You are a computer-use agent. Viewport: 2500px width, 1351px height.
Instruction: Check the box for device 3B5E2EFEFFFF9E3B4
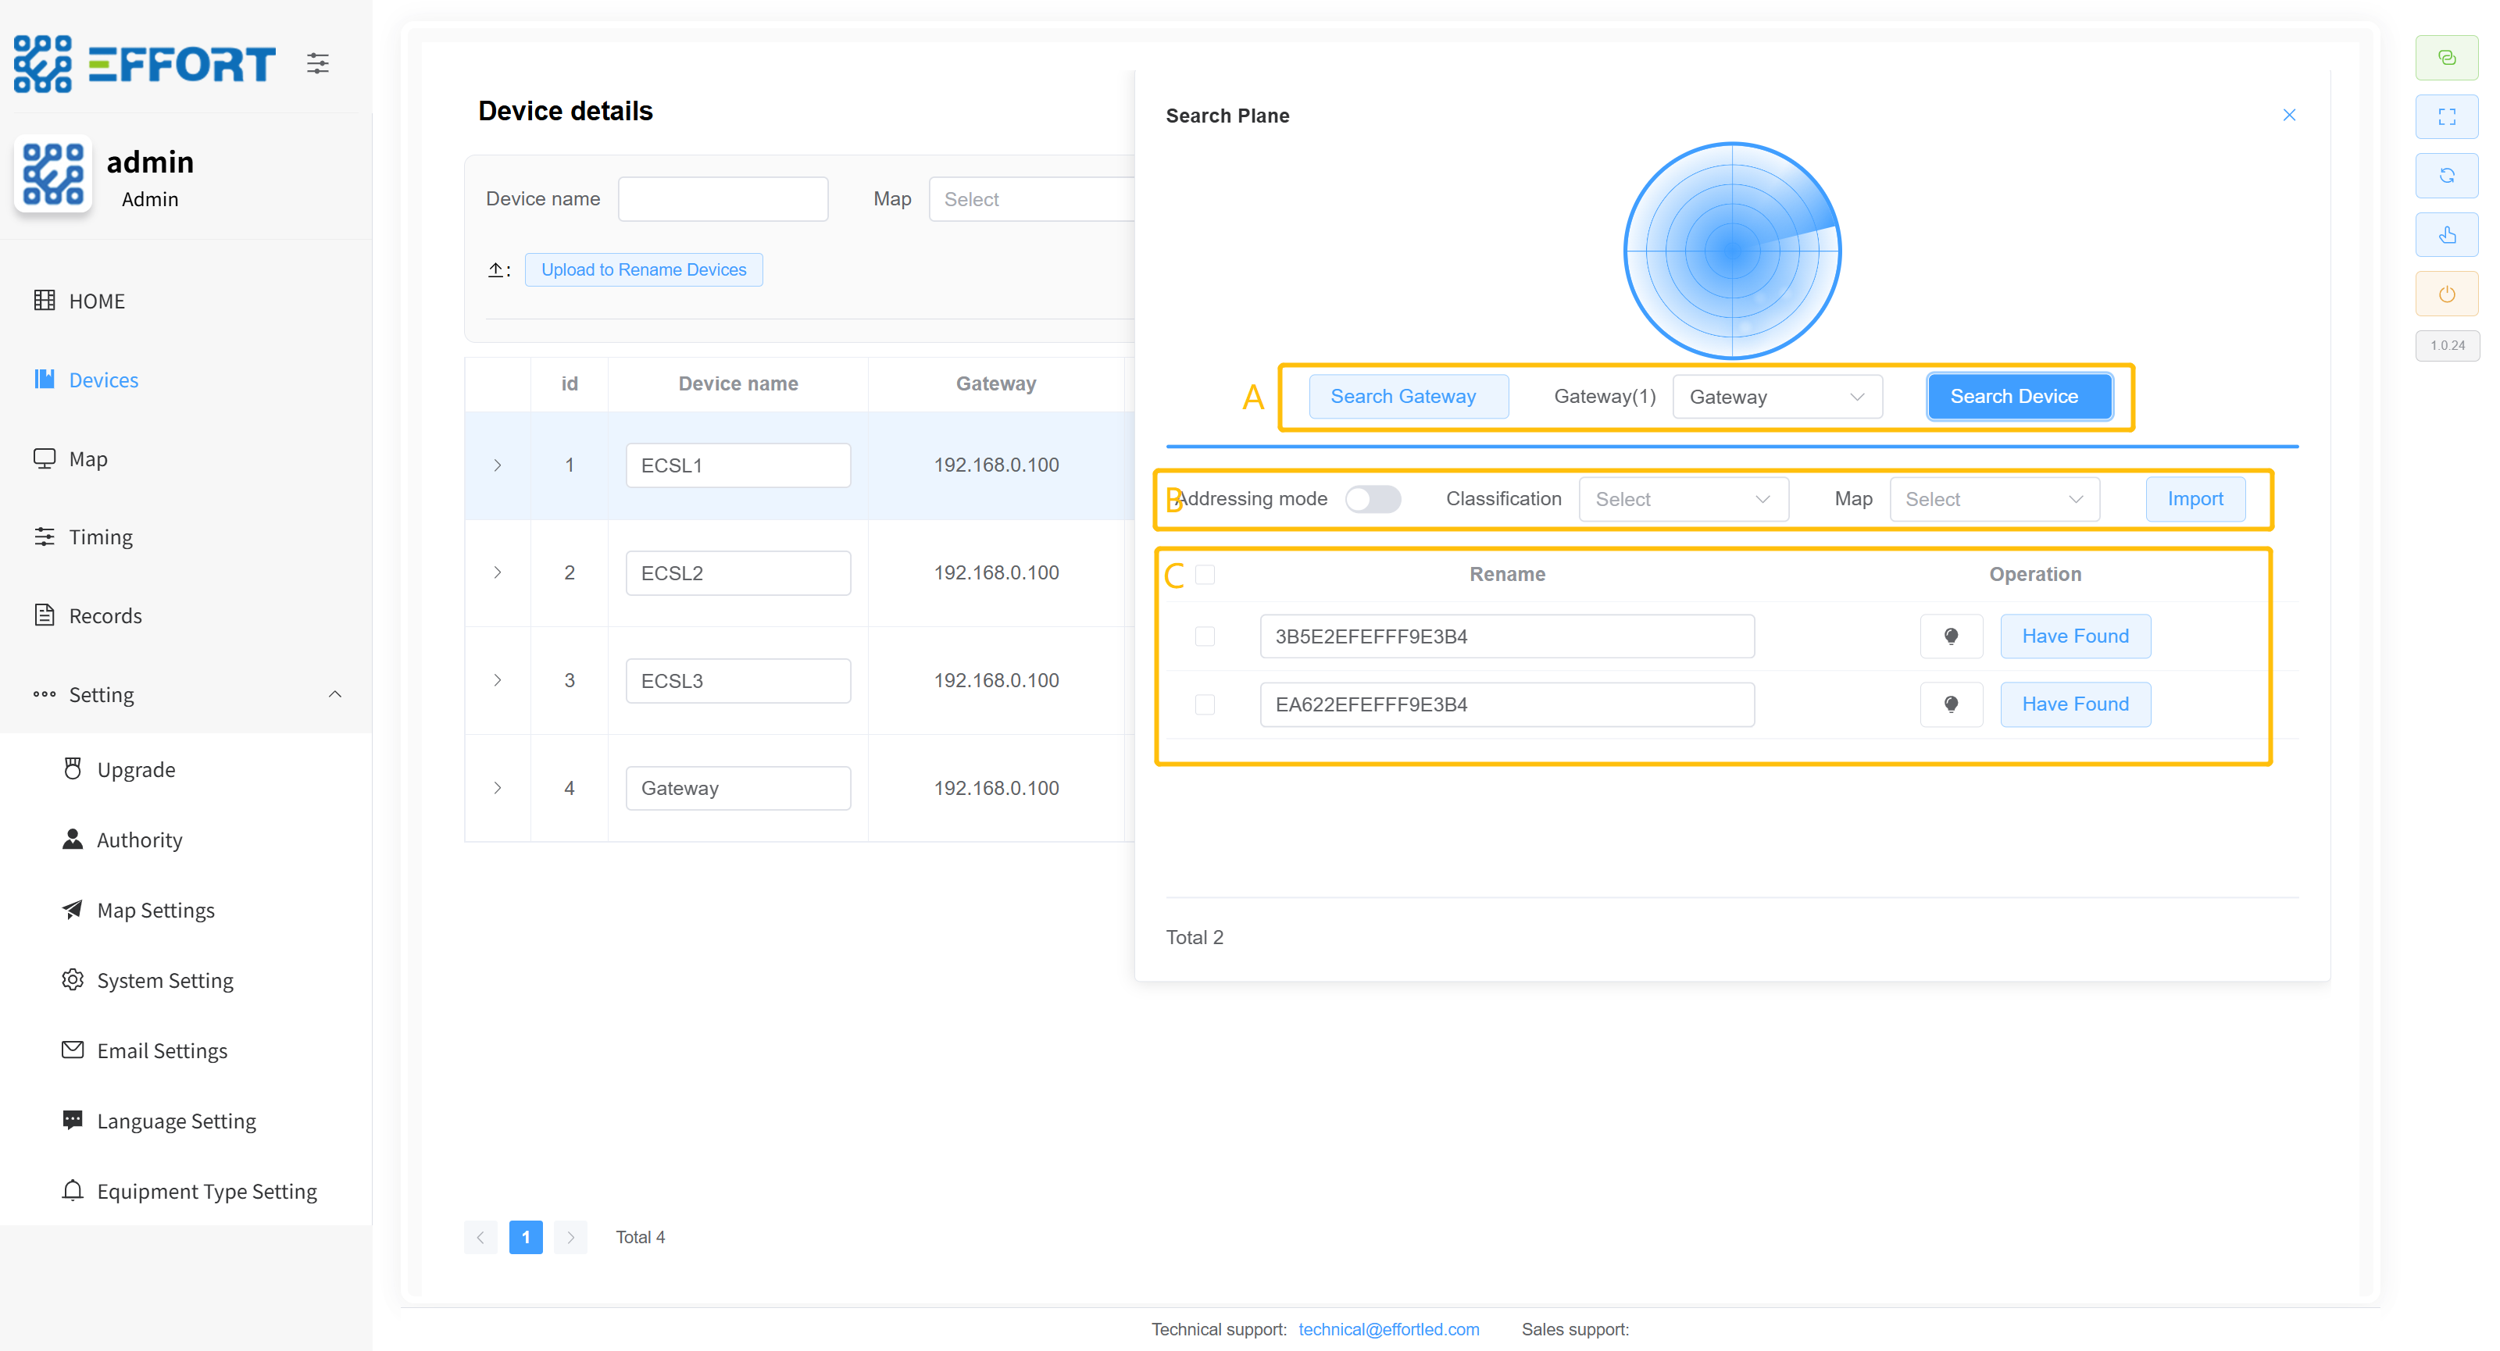coord(1205,636)
